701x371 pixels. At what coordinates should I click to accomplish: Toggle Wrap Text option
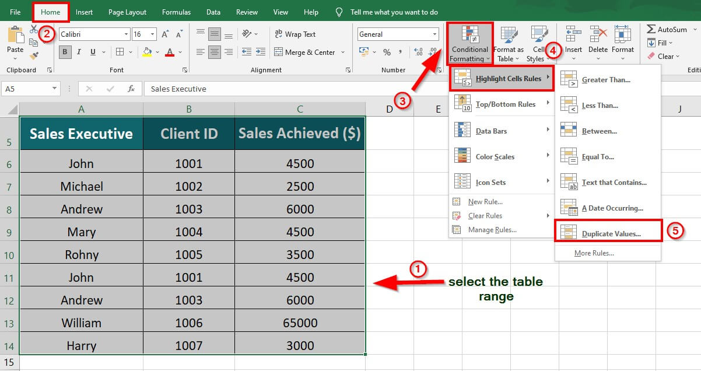coord(295,34)
